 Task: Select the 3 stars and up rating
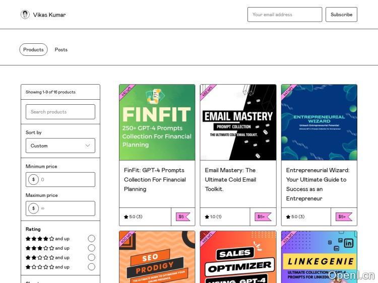tap(91, 248)
